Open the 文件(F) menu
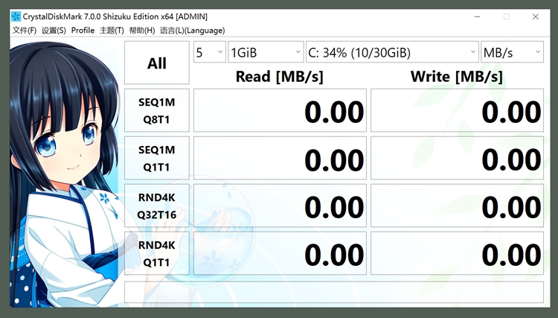This screenshot has height=318, width=558. point(25,31)
